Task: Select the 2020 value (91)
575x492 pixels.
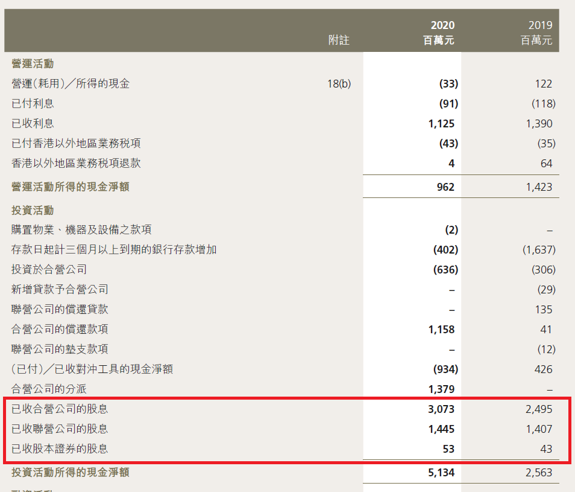Action: click(x=448, y=104)
